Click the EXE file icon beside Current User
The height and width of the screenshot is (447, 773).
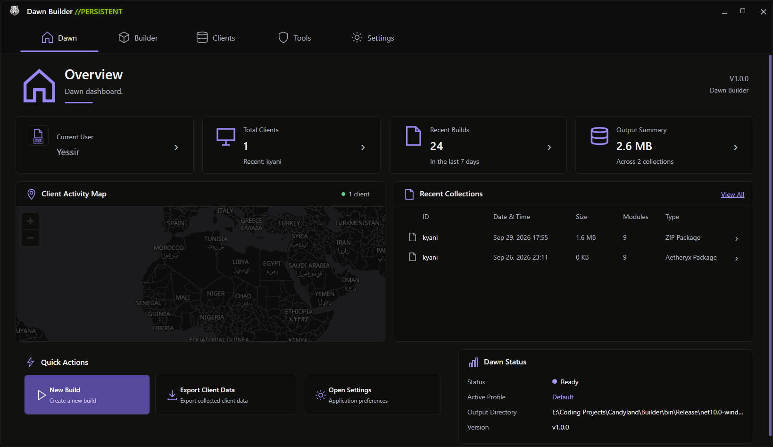tap(38, 135)
